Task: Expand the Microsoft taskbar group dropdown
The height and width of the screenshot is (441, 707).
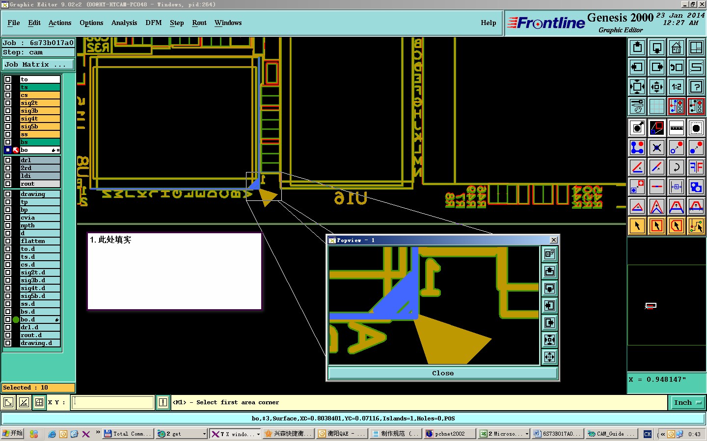Action: tap(527, 434)
